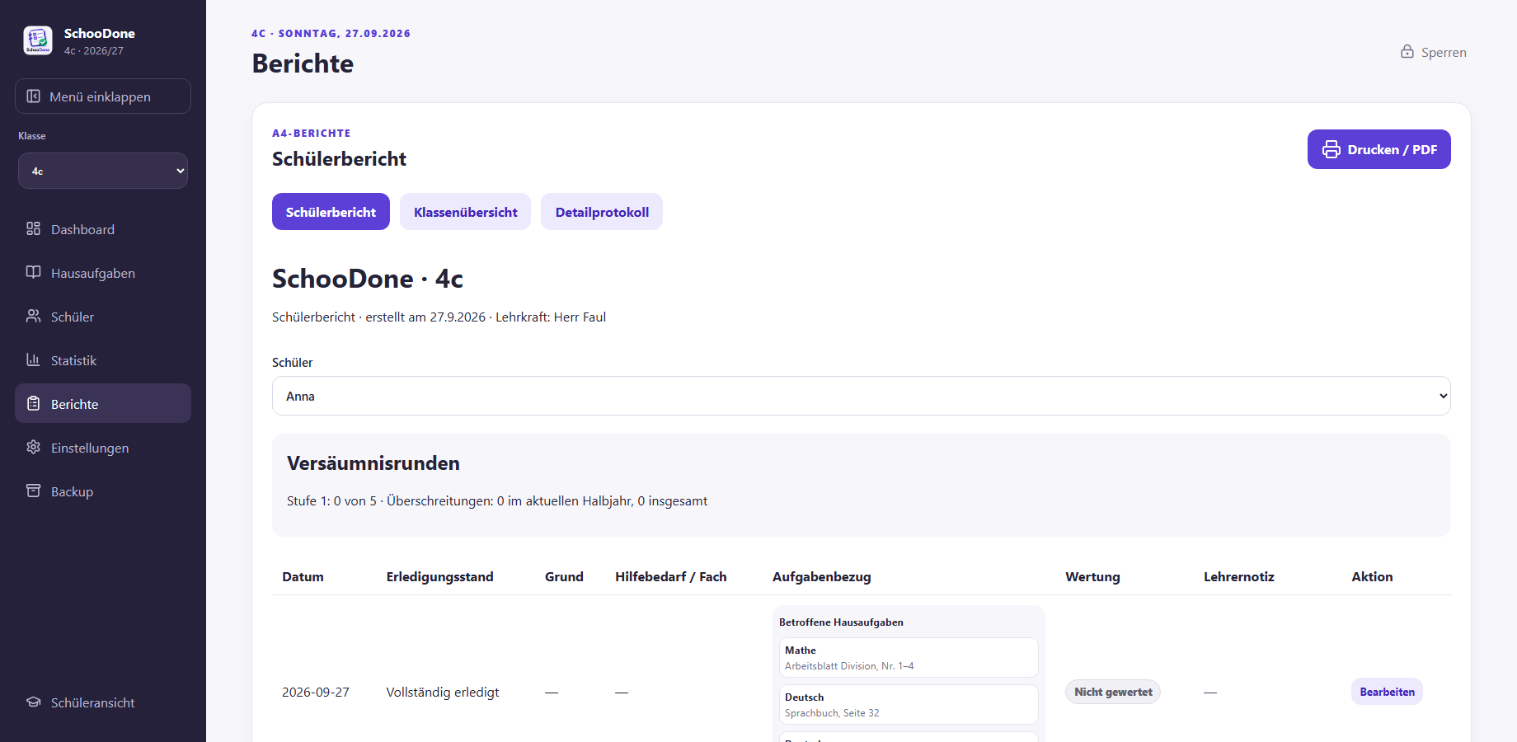Click the Drucken / PDF button
This screenshot has width=1517, height=742.
click(x=1379, y=149)
